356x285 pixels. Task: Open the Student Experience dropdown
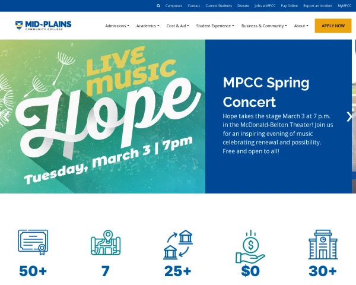(215, 26)
